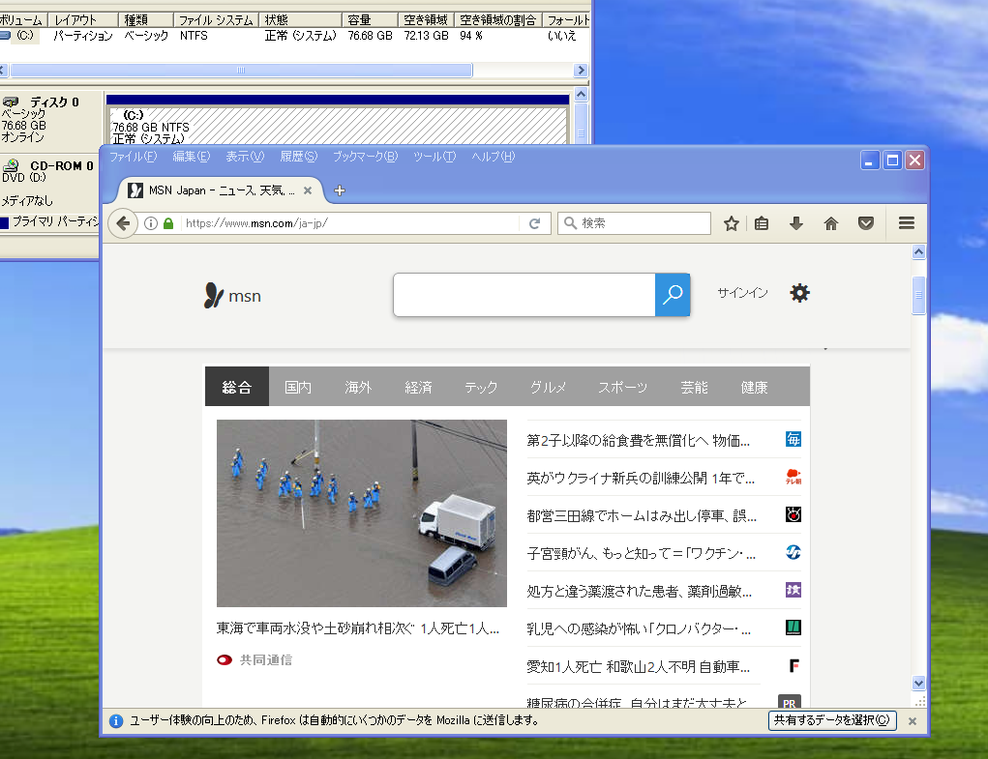Viewport: 988px width, 759px height.
Task: Click Disk Management horizontal scrollbar right arrow
Action: tap(581, 70)
